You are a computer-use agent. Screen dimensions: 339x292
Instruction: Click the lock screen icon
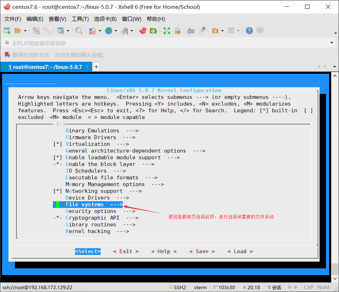[x=177, y=31]
